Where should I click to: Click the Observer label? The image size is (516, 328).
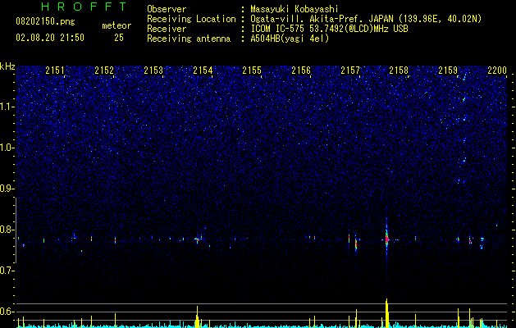pos(167,9)
